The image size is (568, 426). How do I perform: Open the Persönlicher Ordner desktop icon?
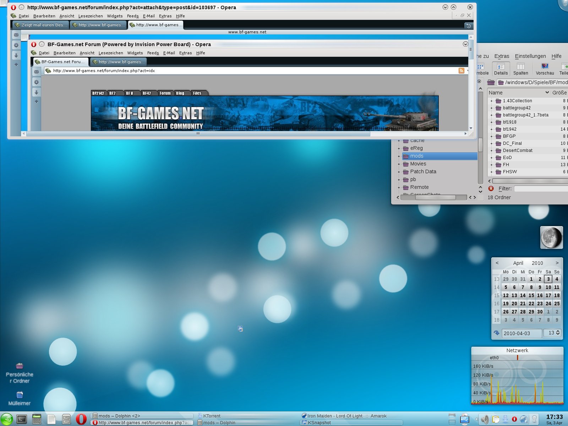pyautogui.click(x=20, y=373)
